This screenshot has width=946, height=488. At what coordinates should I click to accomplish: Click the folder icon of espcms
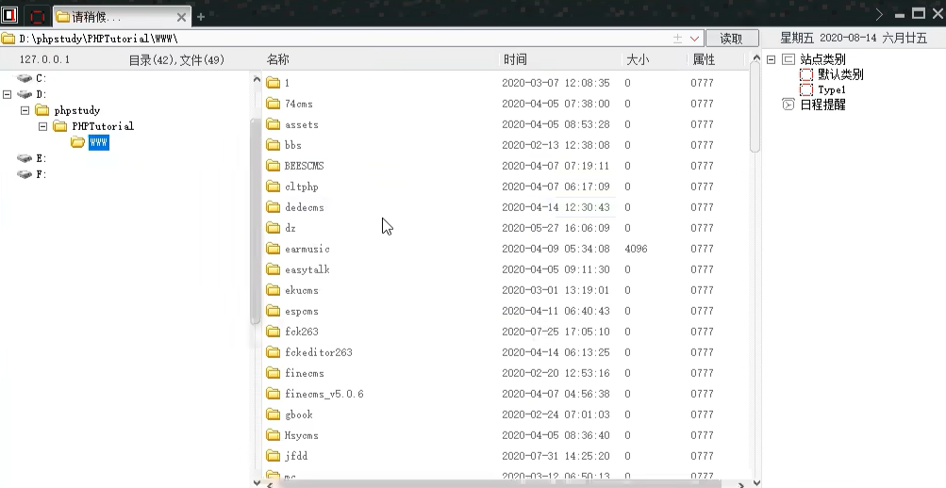point(274,311)
